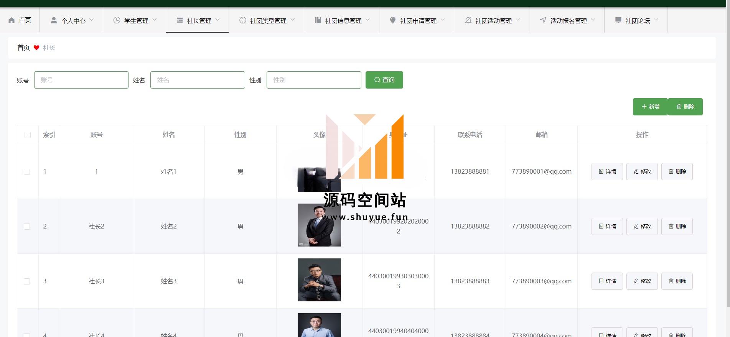Screen dimensions: 730x337
Task: Expand the 个人中心 dropdown arrow
Action: pos(92,20)
